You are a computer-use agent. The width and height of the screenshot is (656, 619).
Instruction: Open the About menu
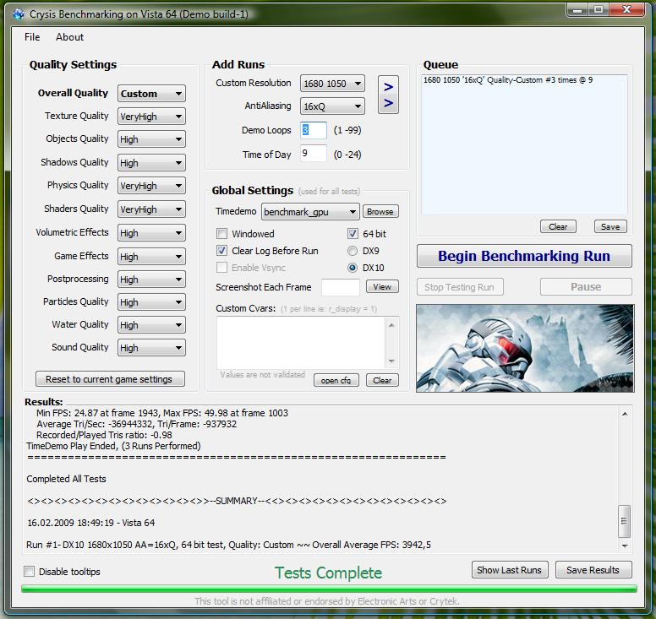[x=69, y=37]
